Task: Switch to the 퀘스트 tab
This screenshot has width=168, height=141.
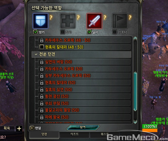Action: pos(105,135)
